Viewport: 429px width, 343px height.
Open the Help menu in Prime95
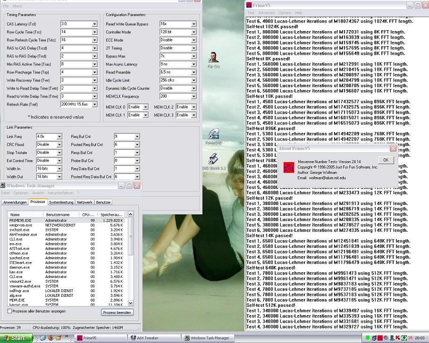tap(298, 13)
